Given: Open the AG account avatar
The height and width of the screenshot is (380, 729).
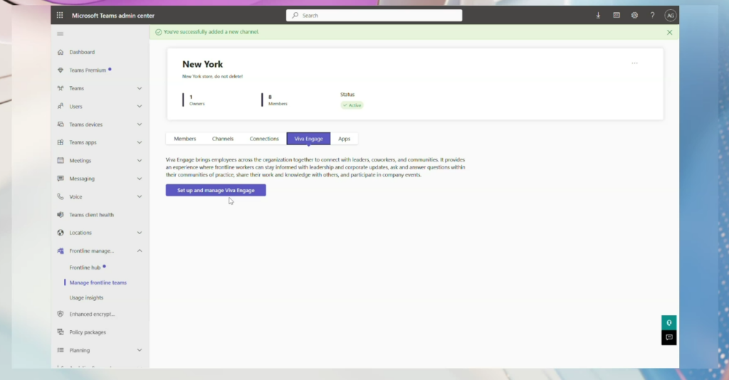Looking at the screenshot, I should (671, 16).
